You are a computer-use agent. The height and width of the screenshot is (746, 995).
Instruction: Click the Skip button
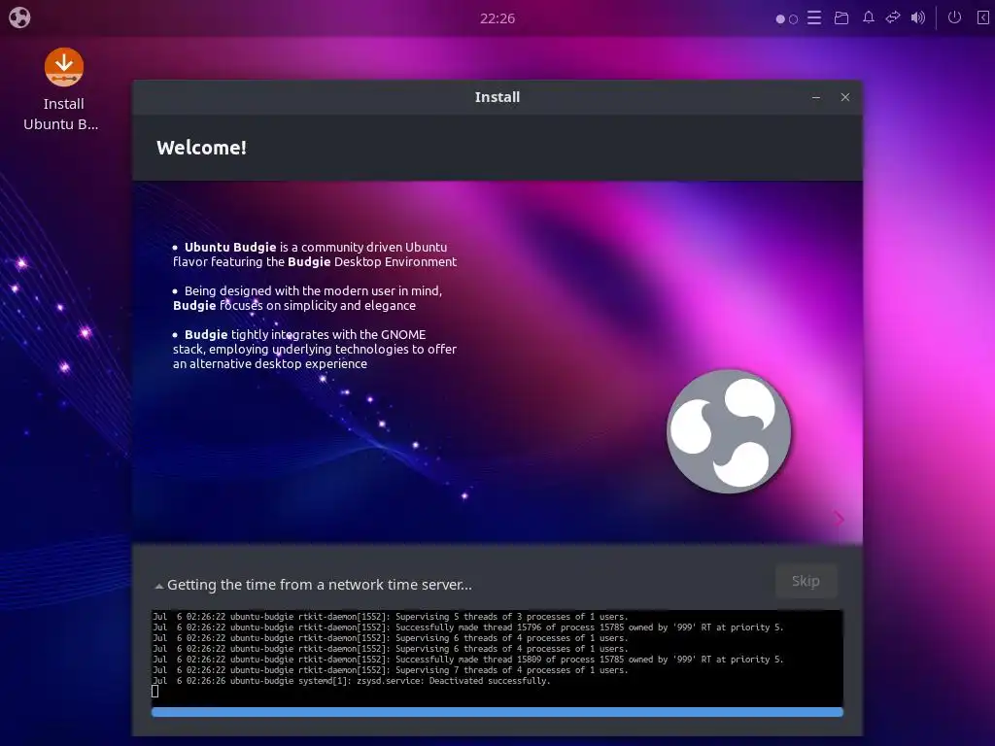pyautogui.click(x=806, y=581)
